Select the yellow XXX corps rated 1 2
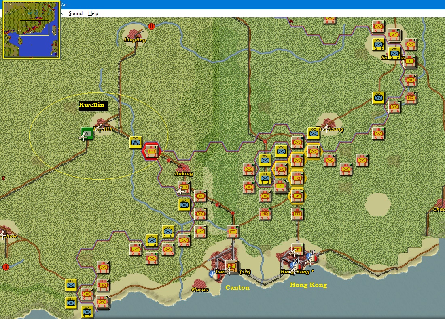Viewport: 445px width, 319px height. [265, 178]
